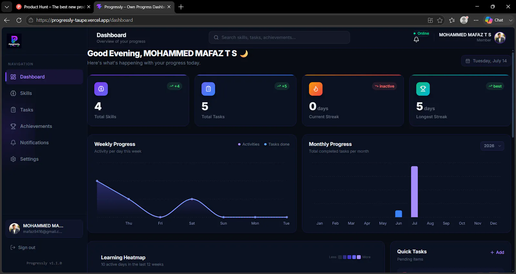Click the browser back arrow
Image resolution: width=516 pixels, height=274 pixels.
[7, 20]
